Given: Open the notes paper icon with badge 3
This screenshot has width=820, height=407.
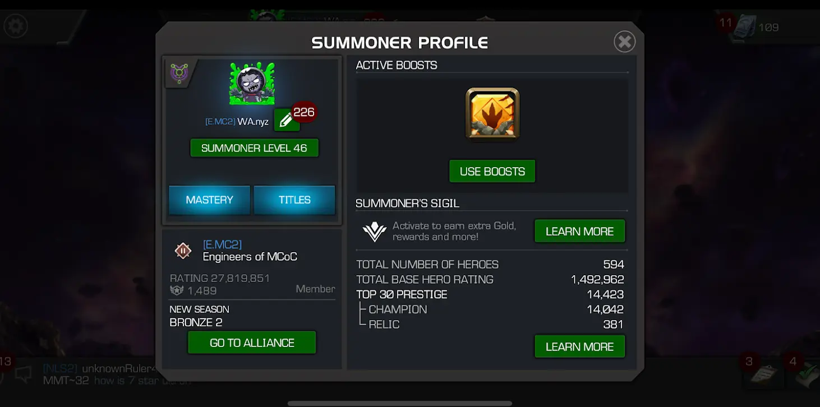Looking at the screenshot, I should [763, 374].
